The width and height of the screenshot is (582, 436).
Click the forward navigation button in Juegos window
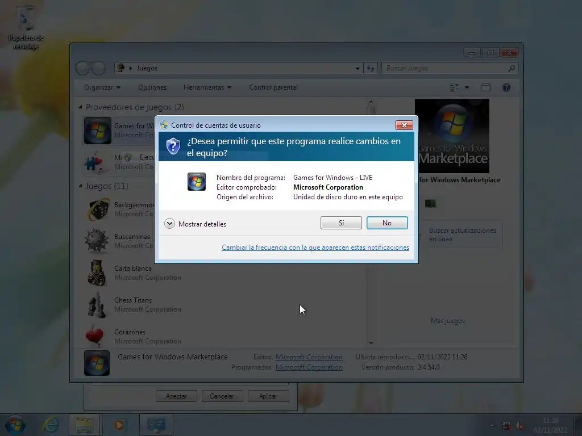click(98, 68)
